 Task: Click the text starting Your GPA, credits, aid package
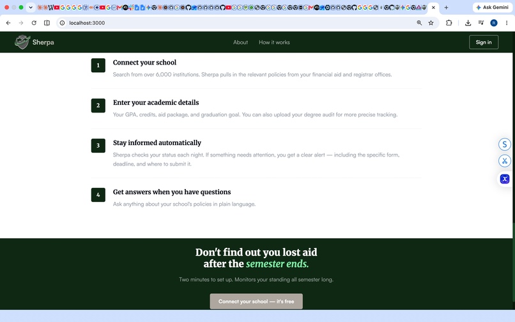click(255, 114)
